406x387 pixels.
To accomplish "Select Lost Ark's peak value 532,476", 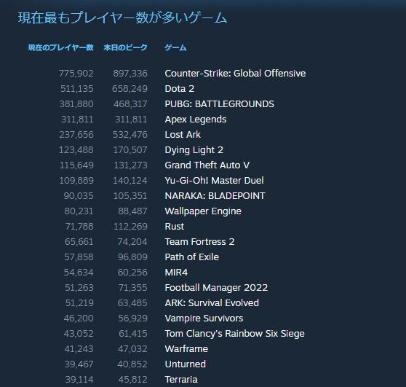I will click(x=130, y=135).
